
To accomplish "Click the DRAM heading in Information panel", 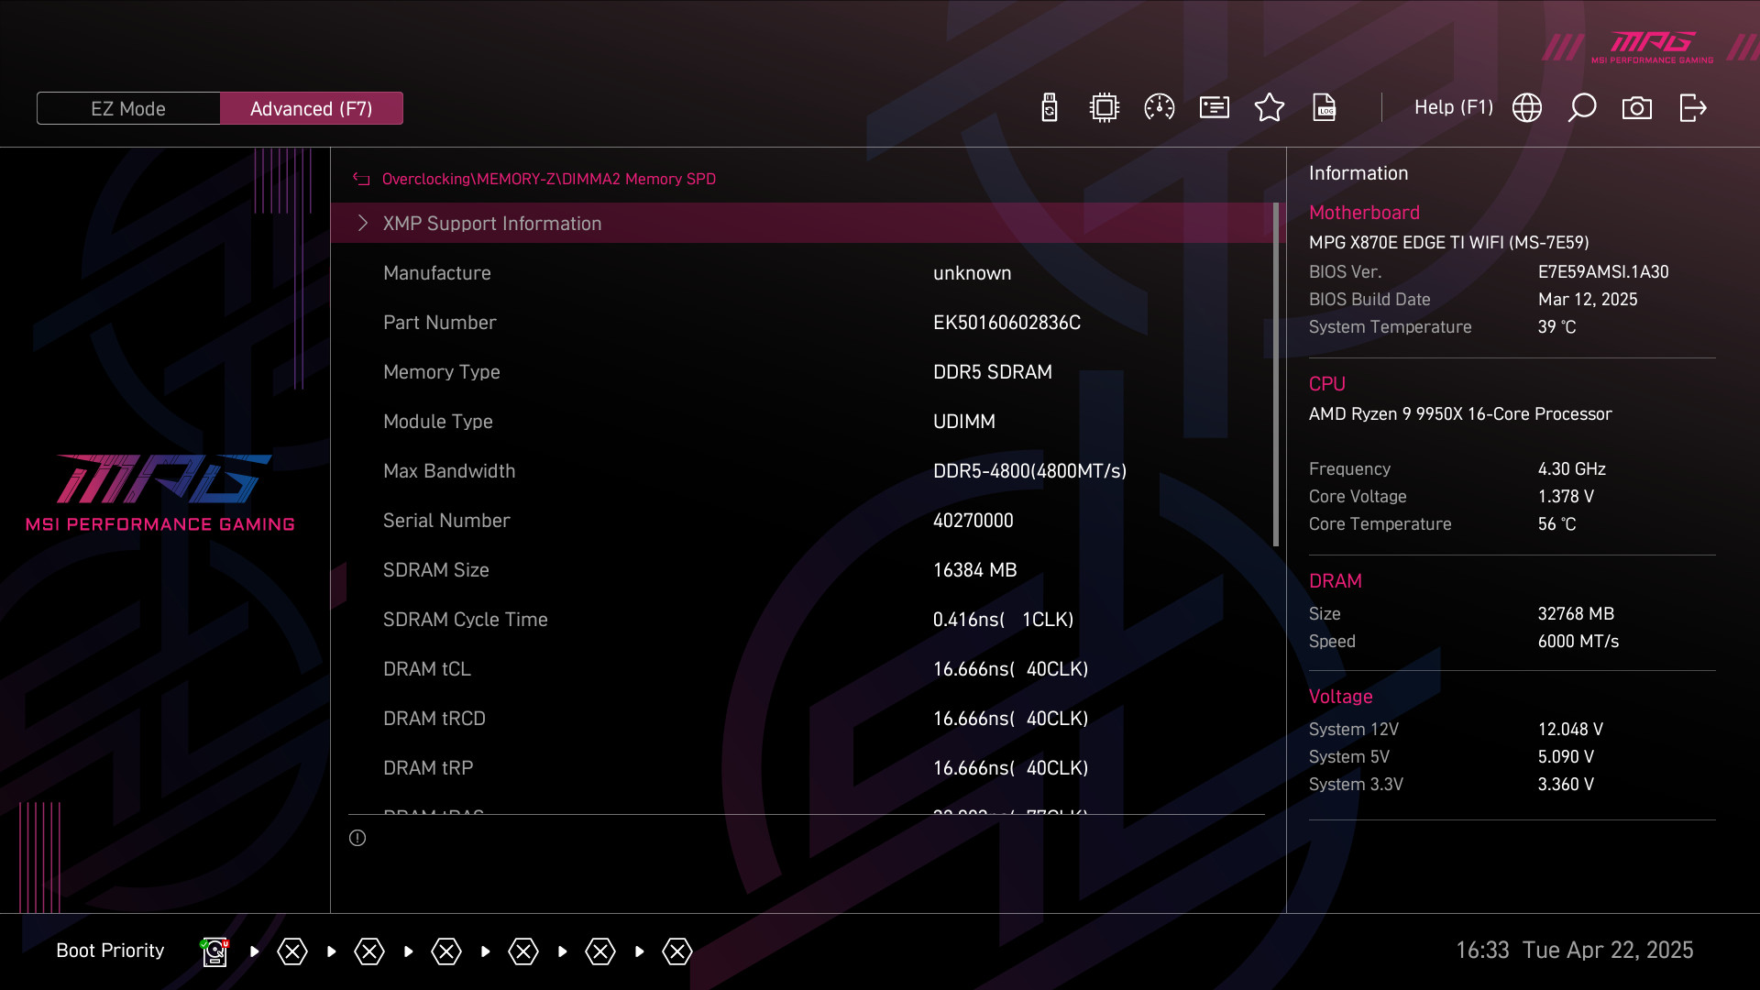I will (1335, 581).
